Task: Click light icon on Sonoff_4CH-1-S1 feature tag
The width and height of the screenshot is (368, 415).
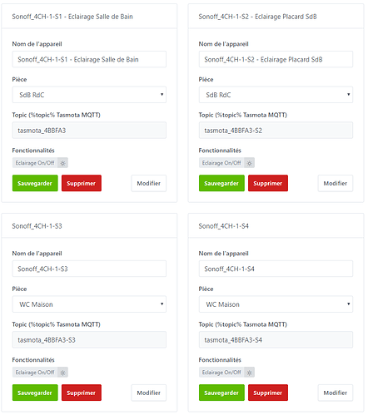Action: pos(62,163)
